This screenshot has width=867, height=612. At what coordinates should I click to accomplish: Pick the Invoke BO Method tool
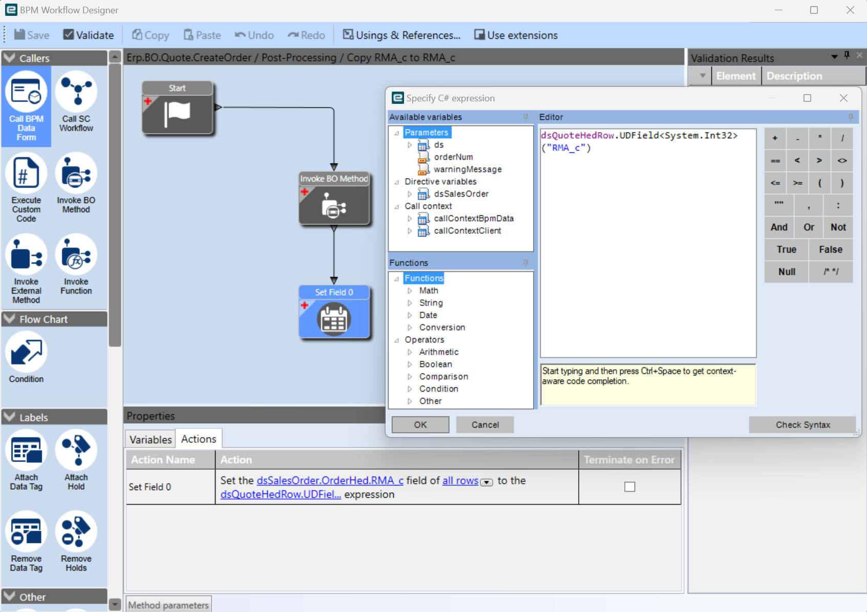point(76,184)
